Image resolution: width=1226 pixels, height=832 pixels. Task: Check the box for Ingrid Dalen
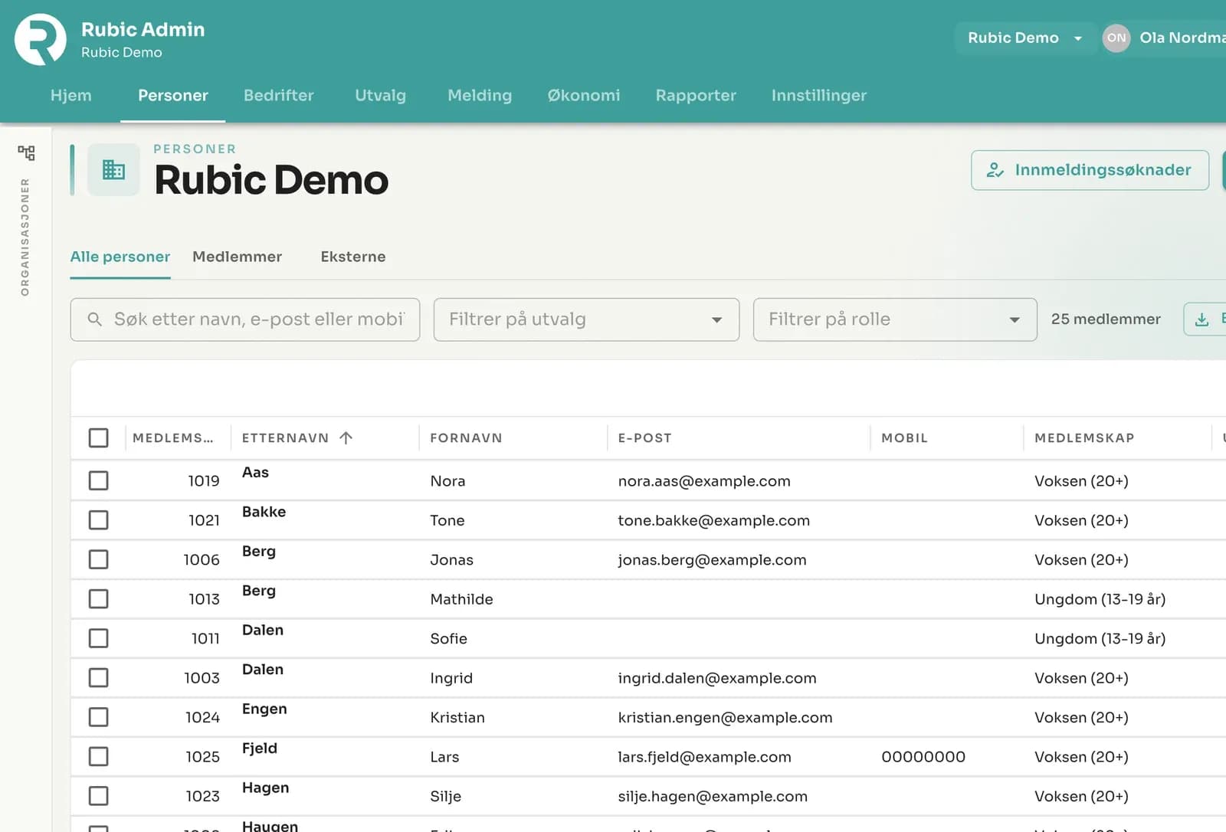tap(98, 677)
